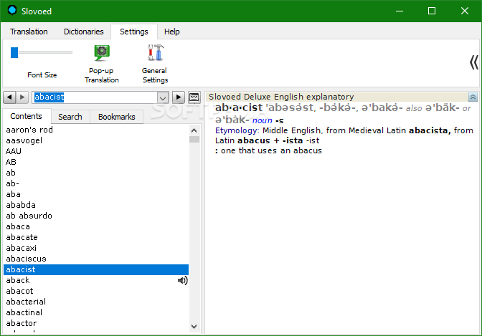Click the Slovoed app logo icon
This screenshot has height=336, width=482.
(12, 11)
